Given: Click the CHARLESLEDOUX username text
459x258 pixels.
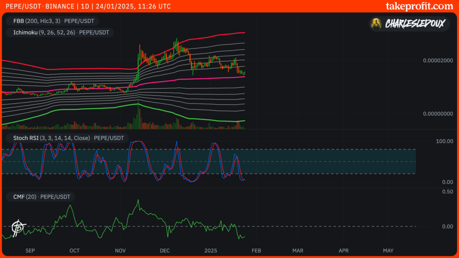Looking at the screenshot, I should (x=415, y=24).
